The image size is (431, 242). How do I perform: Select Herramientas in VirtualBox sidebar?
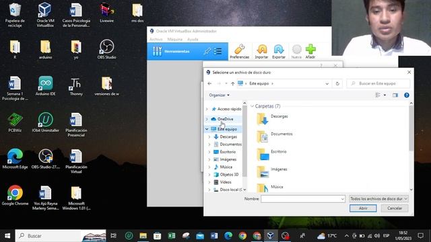176,51
